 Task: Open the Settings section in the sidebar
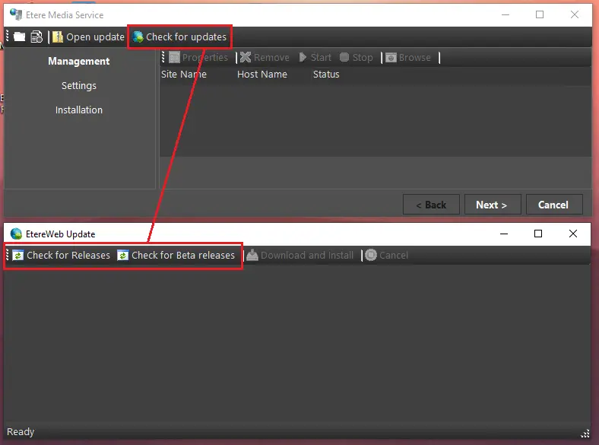(79, 86)
